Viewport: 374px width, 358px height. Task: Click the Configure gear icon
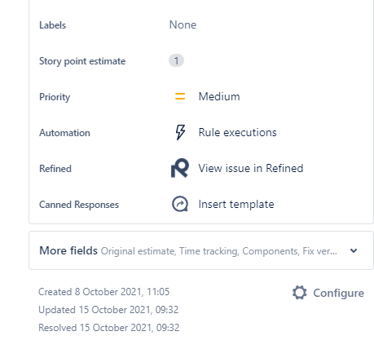[x=300, y=293]
